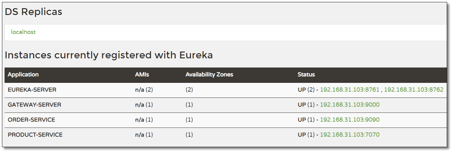Click the Status column header
This screenshot has height=151, width=451.
click(306, 75)
